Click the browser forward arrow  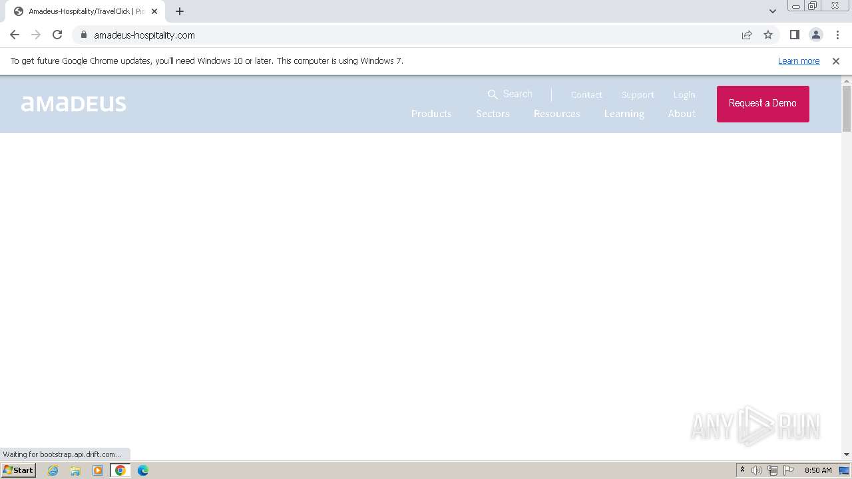[x=36, y=35]
